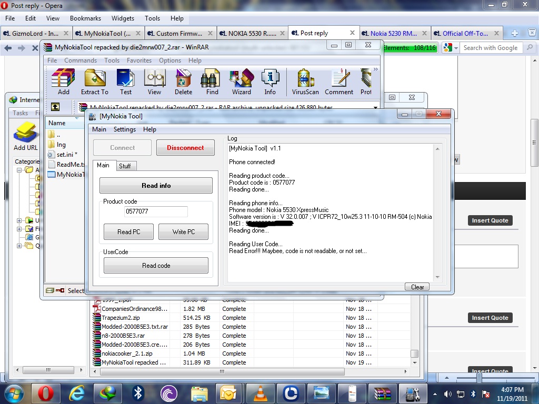This screenshot has height=404, width=539.
Task: Click the WinRAR Add toolbar icon
Action: pos(63,82)
